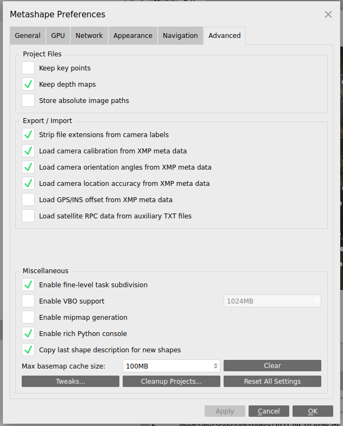Image resolution: width=343 pixels, height=426 pixels.
Task: Switch to the GPU tab
Action: tap(58, 36)
